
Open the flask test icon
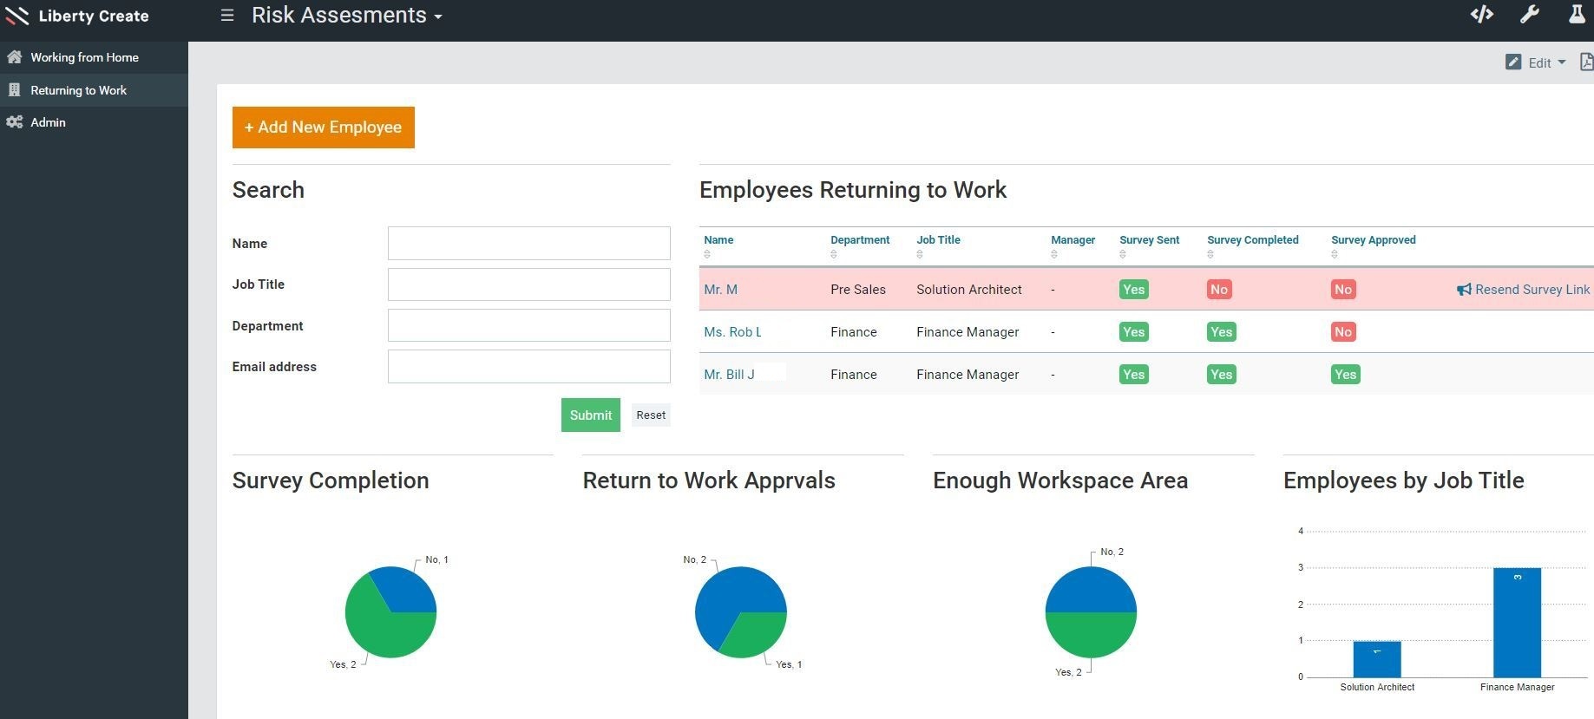(x=1577, y=15)
